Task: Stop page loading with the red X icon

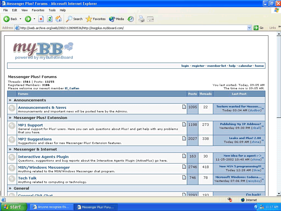Action: coord(41,19)
